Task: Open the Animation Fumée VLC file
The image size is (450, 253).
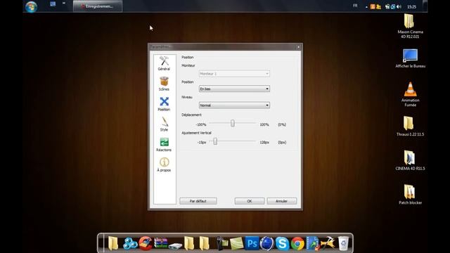Action: click(x=410, y=94)
